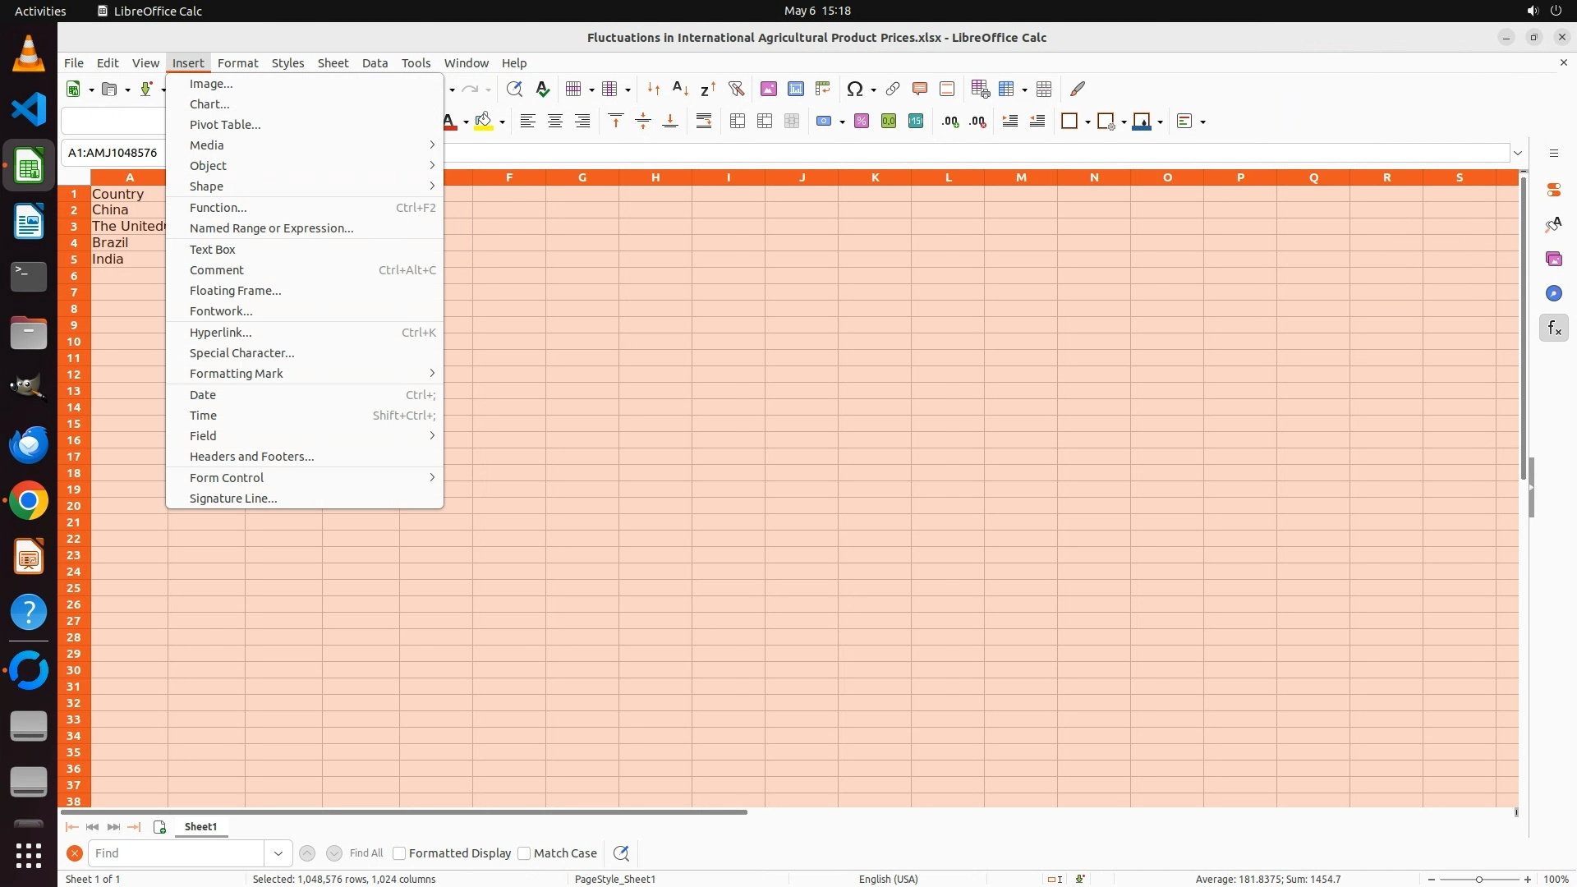Viewport: 1577px width, 887px height.
Task: Click the Wrap Text icon
Action: [x=704, y=122]
